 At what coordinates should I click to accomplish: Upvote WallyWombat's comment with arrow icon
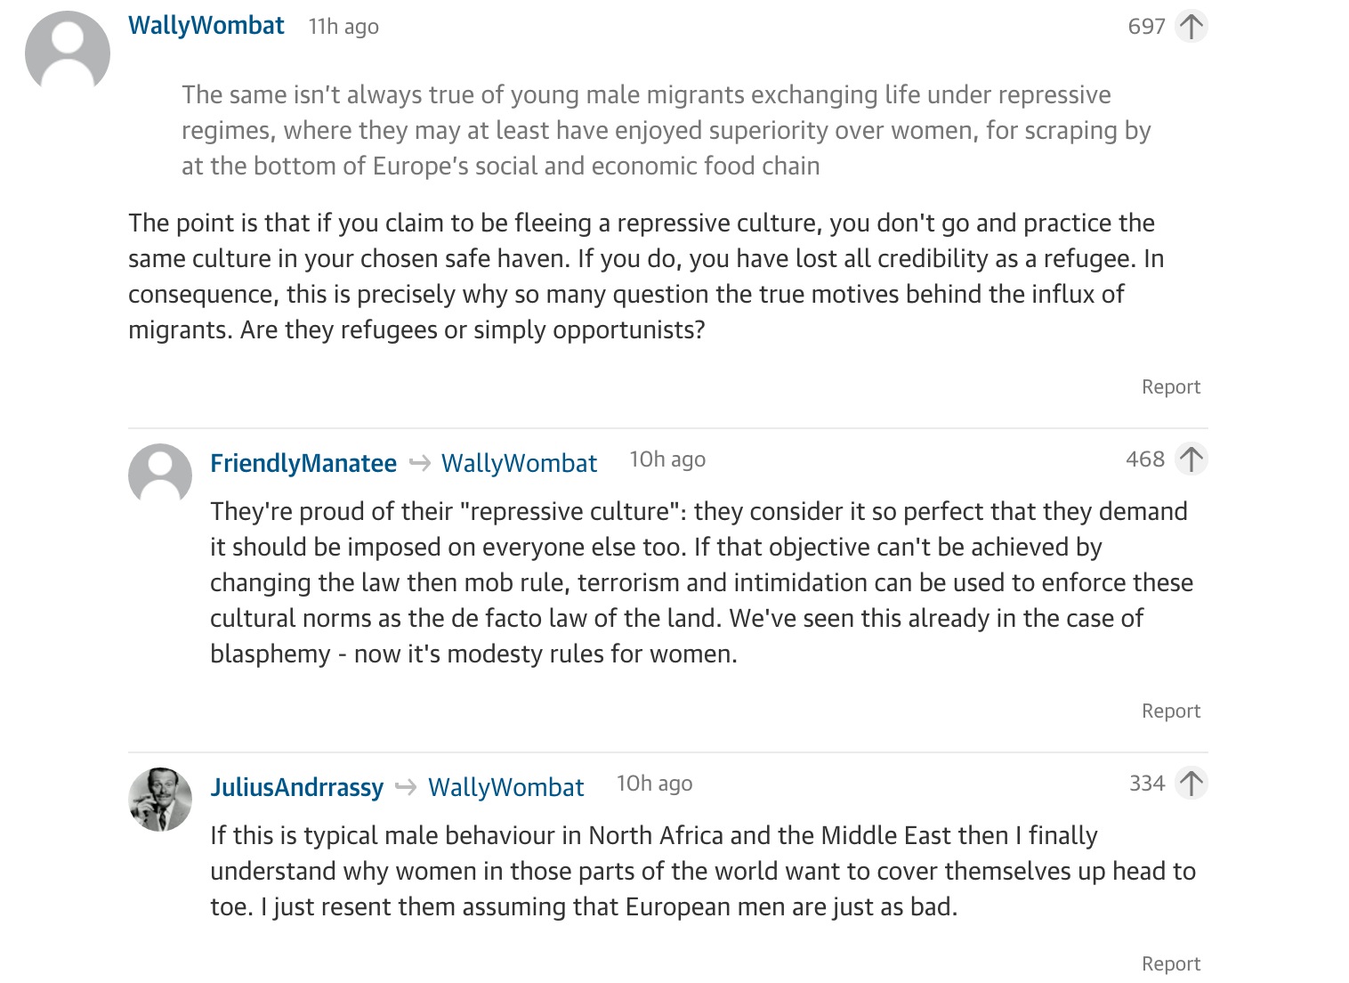coord(1191,26)
